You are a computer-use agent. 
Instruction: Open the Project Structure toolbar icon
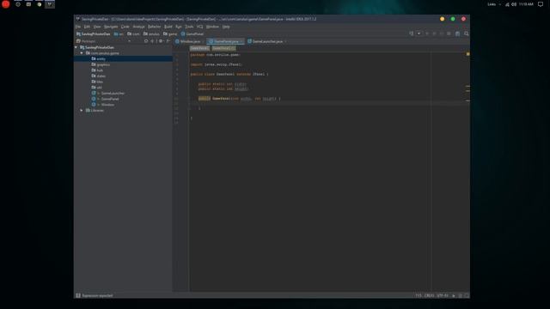(458, 33)
